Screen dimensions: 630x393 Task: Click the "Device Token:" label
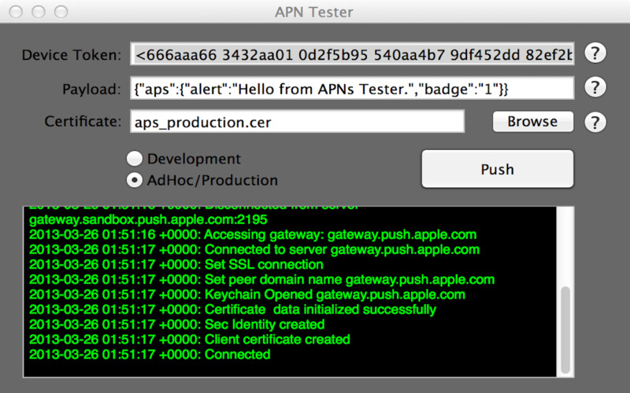pyautogui.click(x=72, y=55)
